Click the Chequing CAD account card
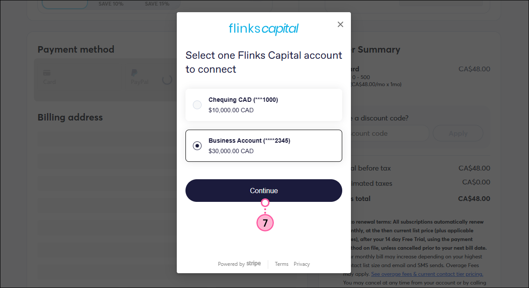 264,104
